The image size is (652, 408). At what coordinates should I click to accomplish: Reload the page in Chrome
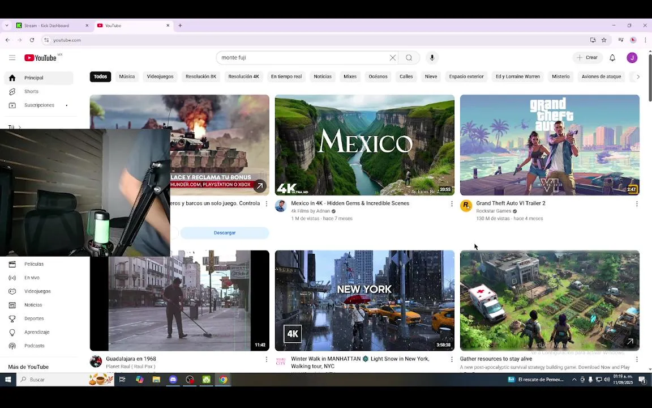click(x=32, y=40)
